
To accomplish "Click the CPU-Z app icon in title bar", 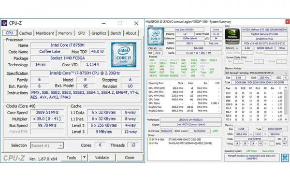I will tap(4, 23).
